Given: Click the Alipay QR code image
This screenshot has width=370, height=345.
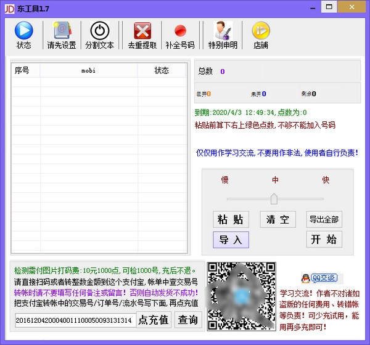Looking at the screenshot, I should coord(241,296).
